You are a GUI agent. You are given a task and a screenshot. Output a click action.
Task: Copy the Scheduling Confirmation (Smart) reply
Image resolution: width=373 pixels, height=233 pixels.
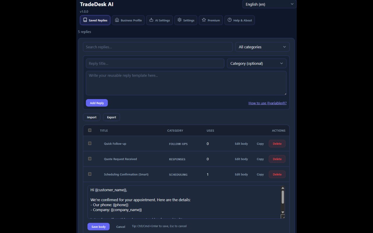click(x=260, y=174)
